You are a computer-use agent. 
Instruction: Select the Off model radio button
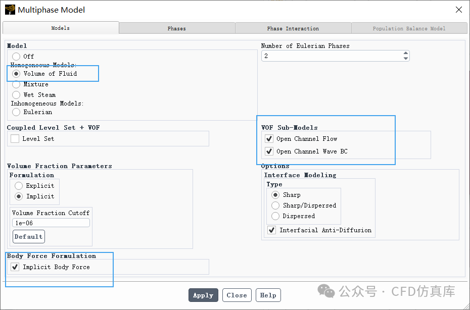[16, 57]
